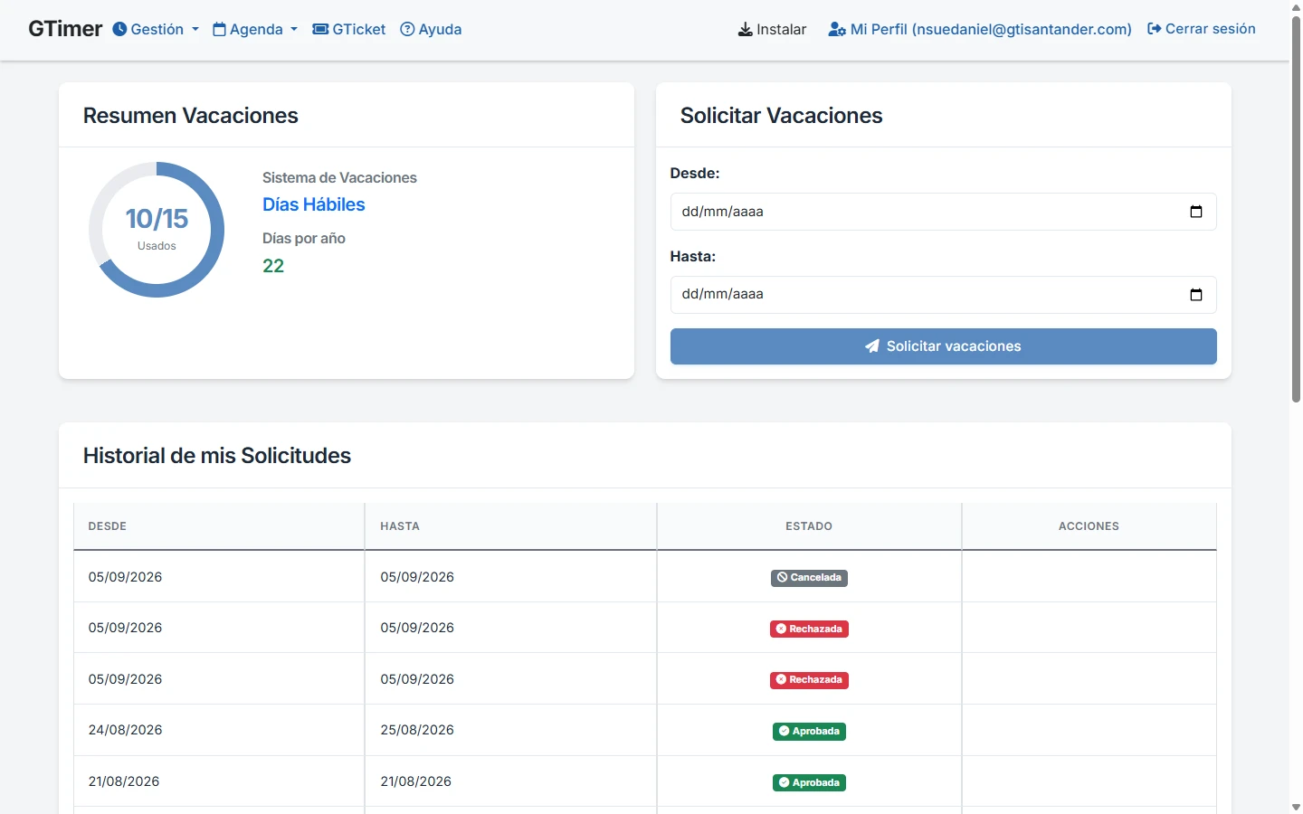This screenshot has width=1303, height=814.
Task: Click the page vertical scrollbar thumb
Action: [x=1296, y=208]
